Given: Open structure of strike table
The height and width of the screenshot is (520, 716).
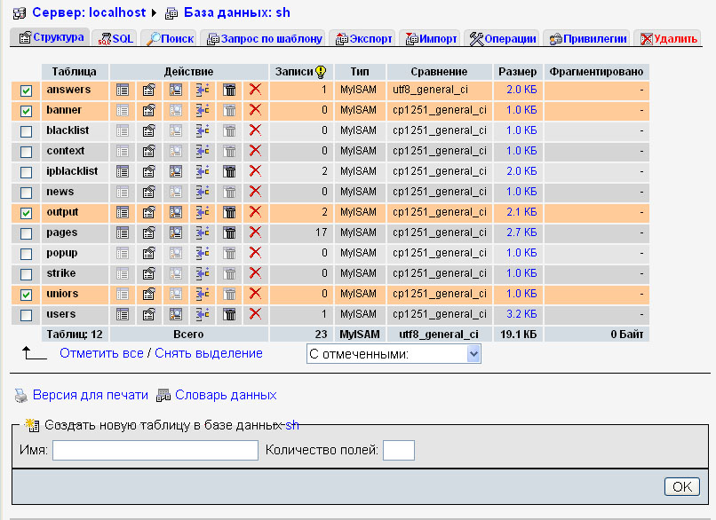Looking at the screenshot, I should 149,273.
